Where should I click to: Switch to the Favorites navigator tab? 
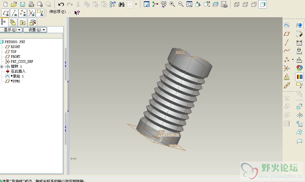(x=22, y=22)
